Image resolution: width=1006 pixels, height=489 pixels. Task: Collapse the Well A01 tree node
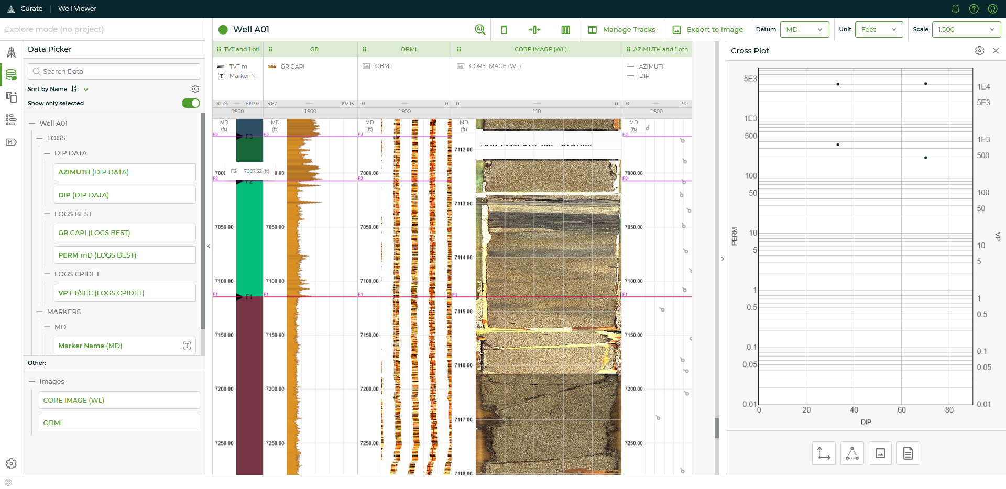point(32,123)
